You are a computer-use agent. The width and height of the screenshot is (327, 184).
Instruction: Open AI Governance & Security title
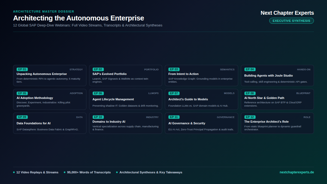click(187, 123)
